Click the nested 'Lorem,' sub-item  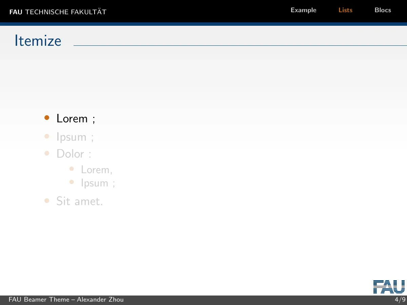[97, 169]
